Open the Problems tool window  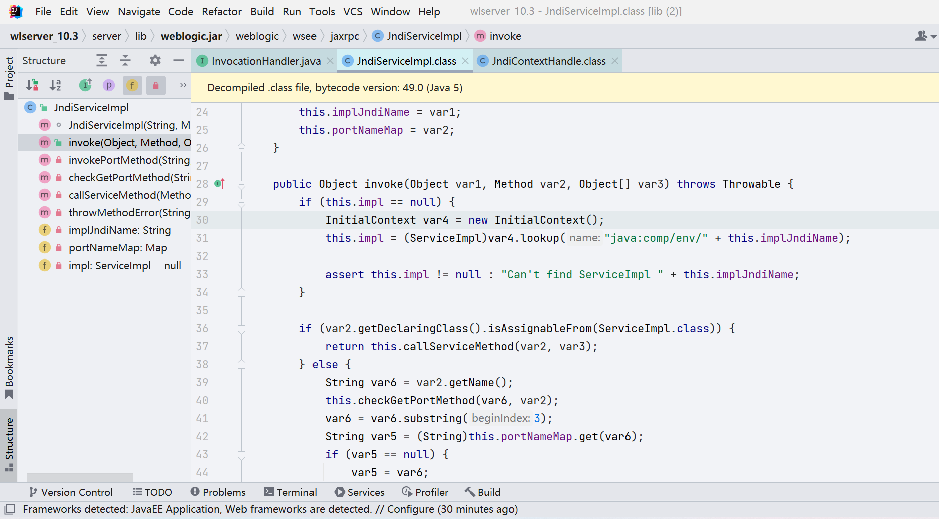[218, 492]
